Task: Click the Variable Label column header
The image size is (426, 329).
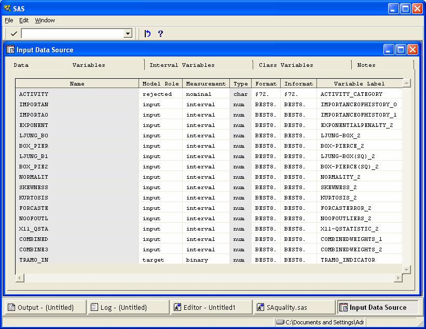Action: pyautogui.click(x=360, y=83)
